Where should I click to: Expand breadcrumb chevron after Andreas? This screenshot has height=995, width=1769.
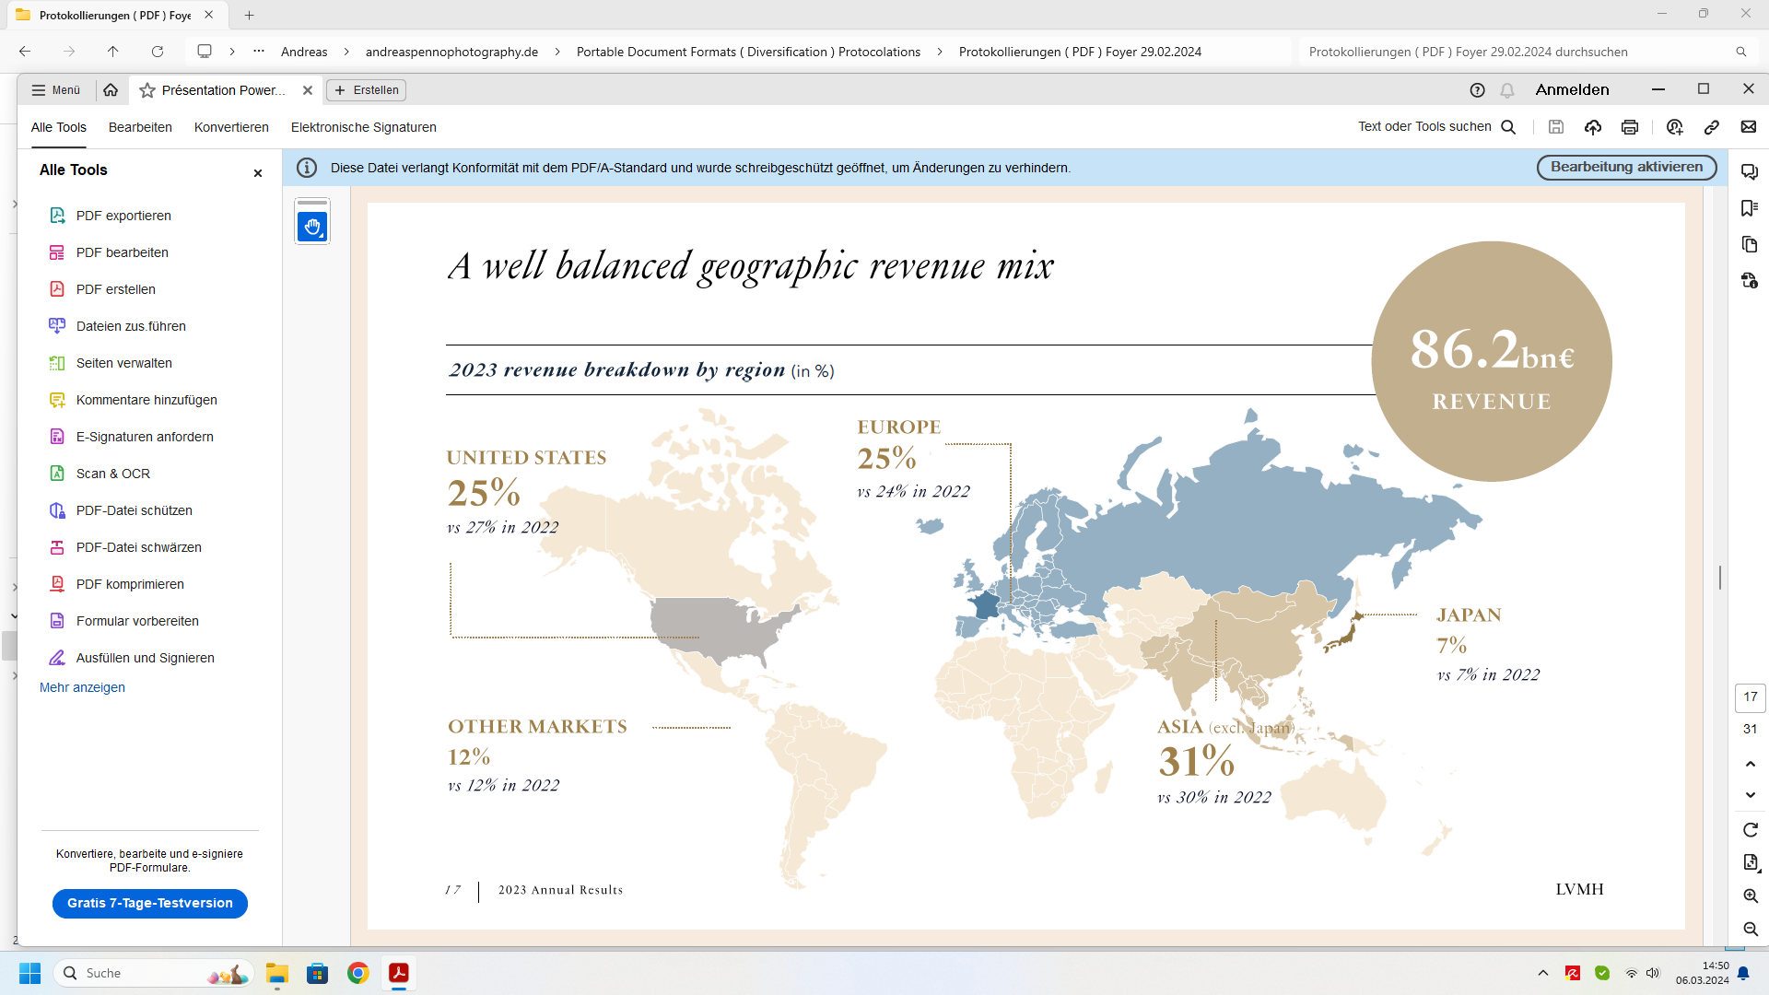346,52
